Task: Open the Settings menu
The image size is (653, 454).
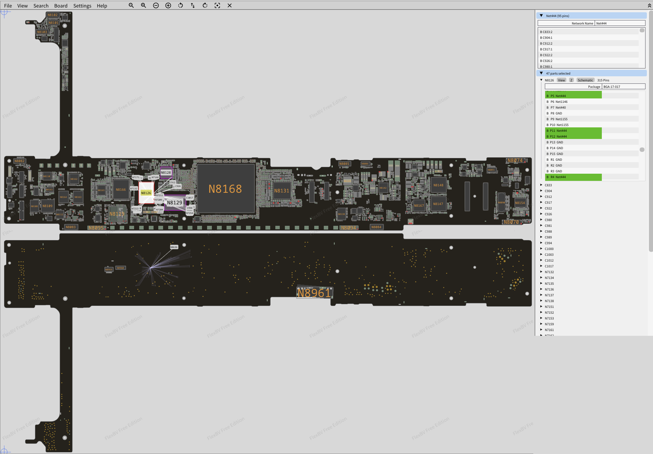Action: click(x=82, y=6)
